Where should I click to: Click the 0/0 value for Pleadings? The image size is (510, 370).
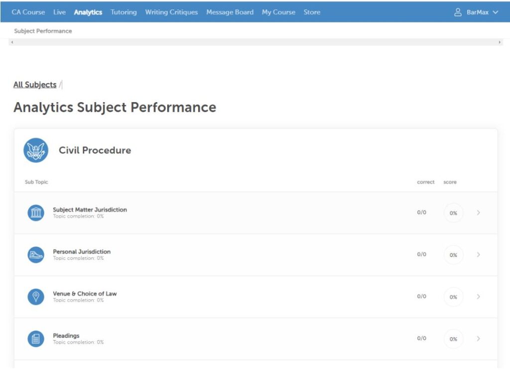coord(421,338)
